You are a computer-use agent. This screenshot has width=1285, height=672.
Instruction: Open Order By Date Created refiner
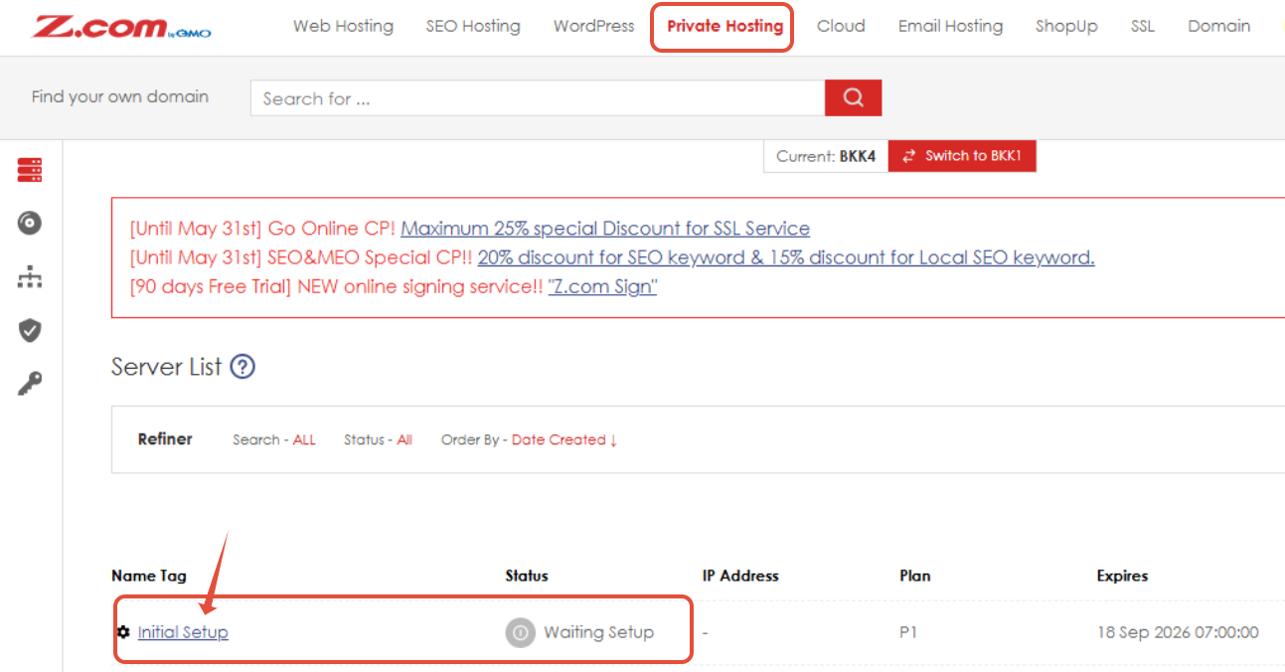point(529,439)
